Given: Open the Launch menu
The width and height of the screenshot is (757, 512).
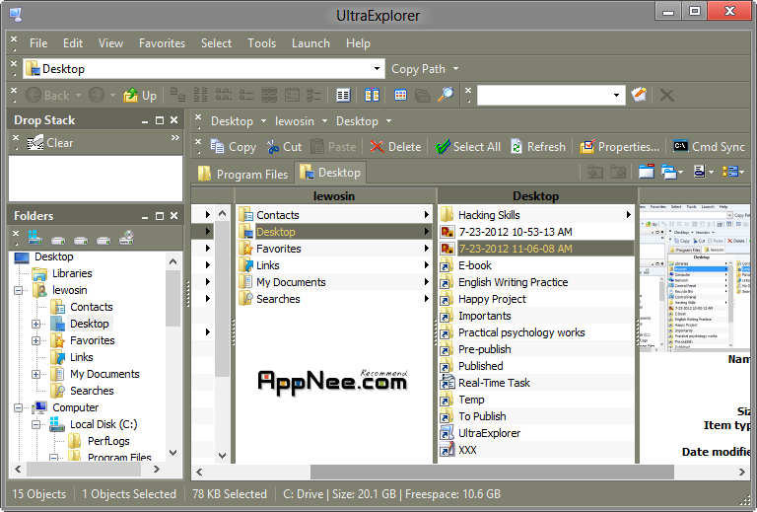Looking at the screenshot, I should 310,43.
